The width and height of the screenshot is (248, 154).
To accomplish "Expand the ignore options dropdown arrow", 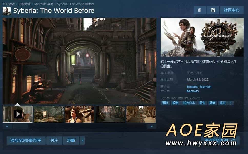I will click(82, 140).
